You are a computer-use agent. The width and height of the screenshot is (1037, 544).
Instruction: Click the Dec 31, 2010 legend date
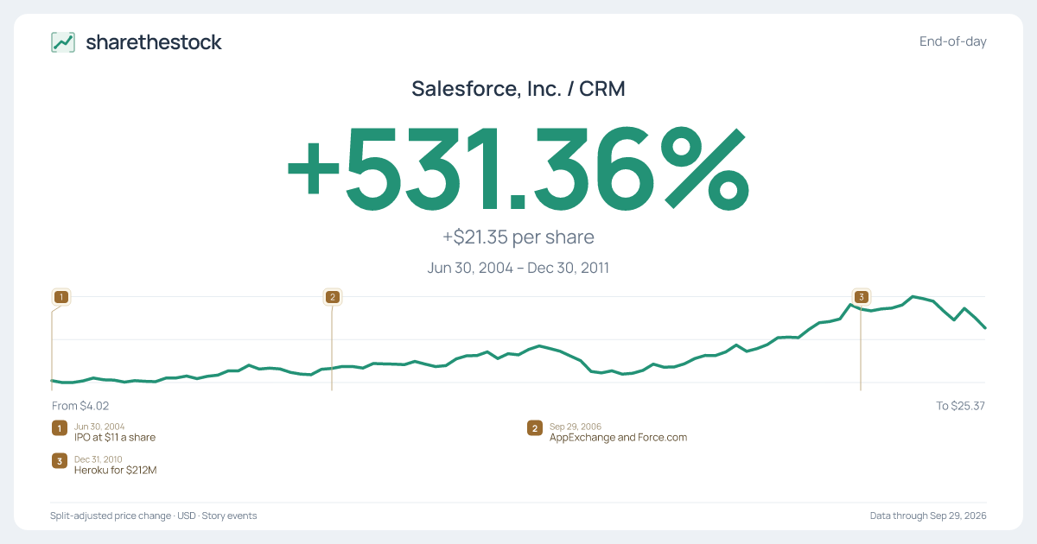coord(99,459)
